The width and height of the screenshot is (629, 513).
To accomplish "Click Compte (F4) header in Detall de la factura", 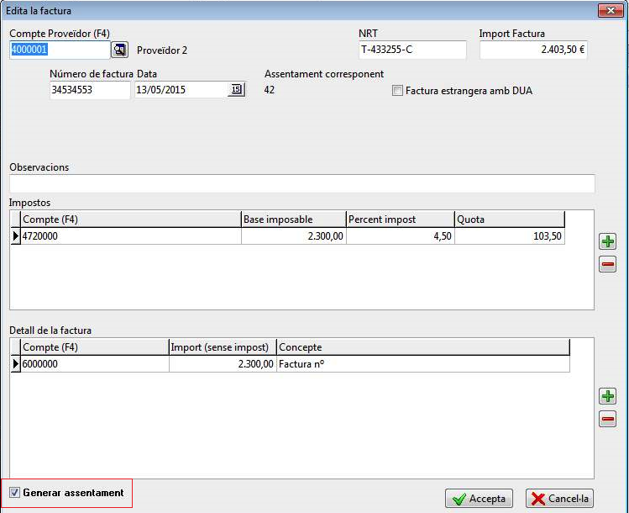I will pos(95,347).
